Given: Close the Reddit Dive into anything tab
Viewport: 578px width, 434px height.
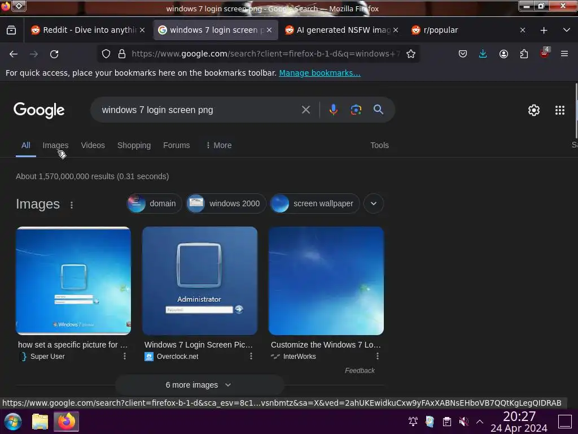Looking at the screenshot, I should point(142,30).
